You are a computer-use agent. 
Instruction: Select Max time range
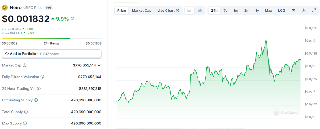[269, 11]
